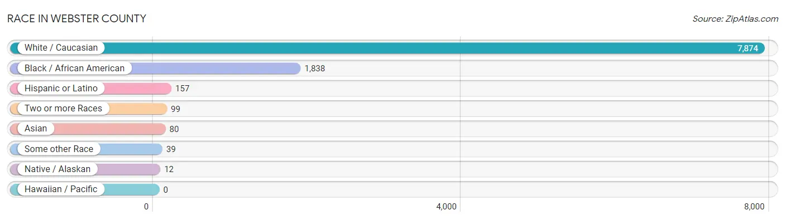Click the Hispanic or Latino pink bar
The width and height of the screenshot is (785, 220).
click(90, 88)
